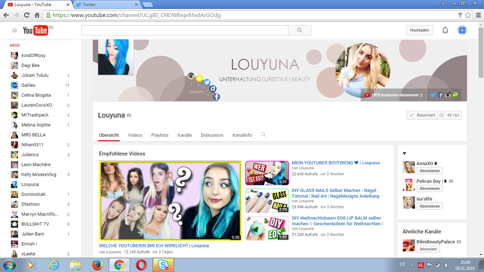Subscribe to Pelican Bay
The width and height of the screenshot is (484, 272).
coord(429,189)
